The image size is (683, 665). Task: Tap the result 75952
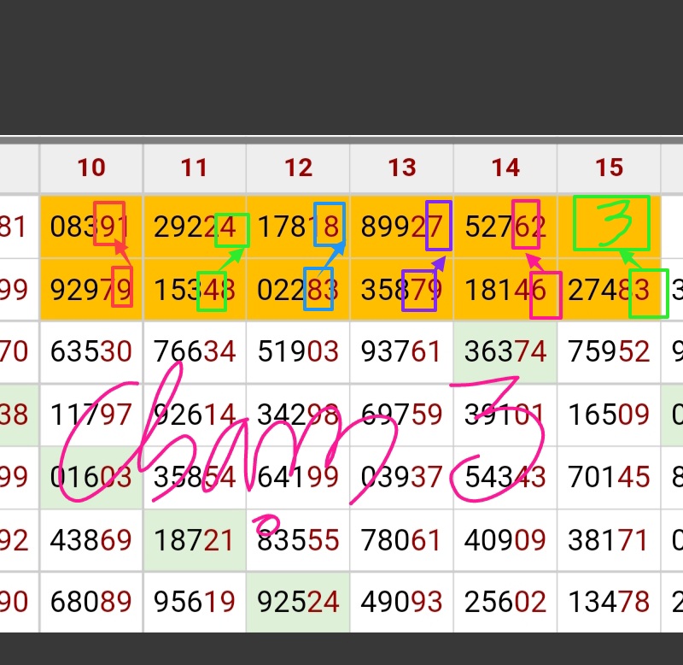pos(609,352)
